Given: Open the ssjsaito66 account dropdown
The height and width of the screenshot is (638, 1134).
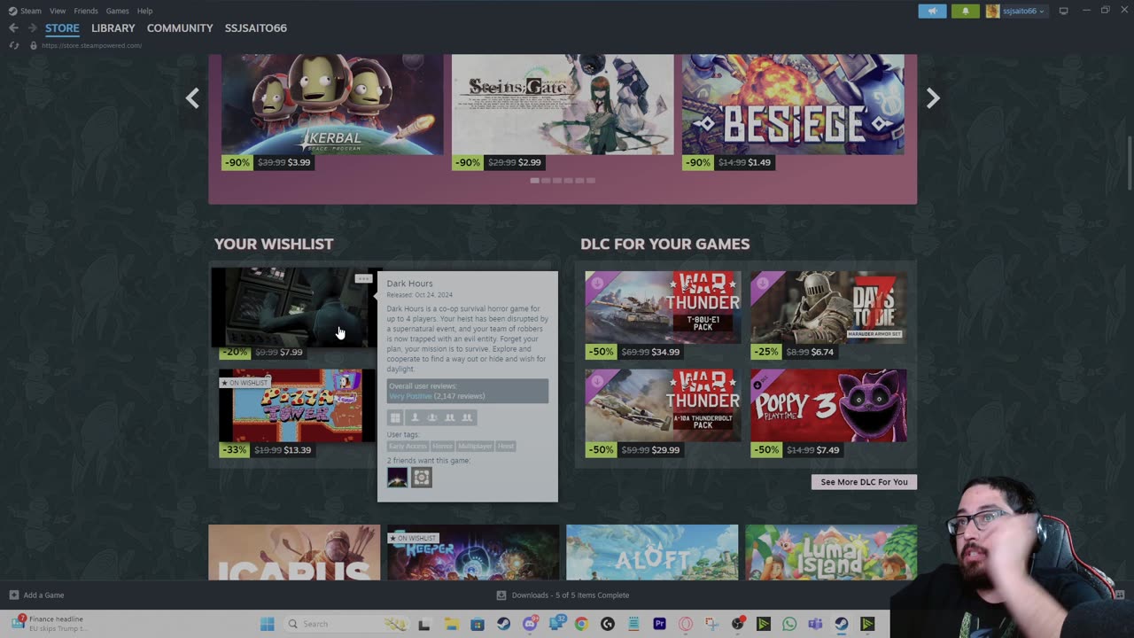Looking at the screenshot, I should click(1016, 11).
